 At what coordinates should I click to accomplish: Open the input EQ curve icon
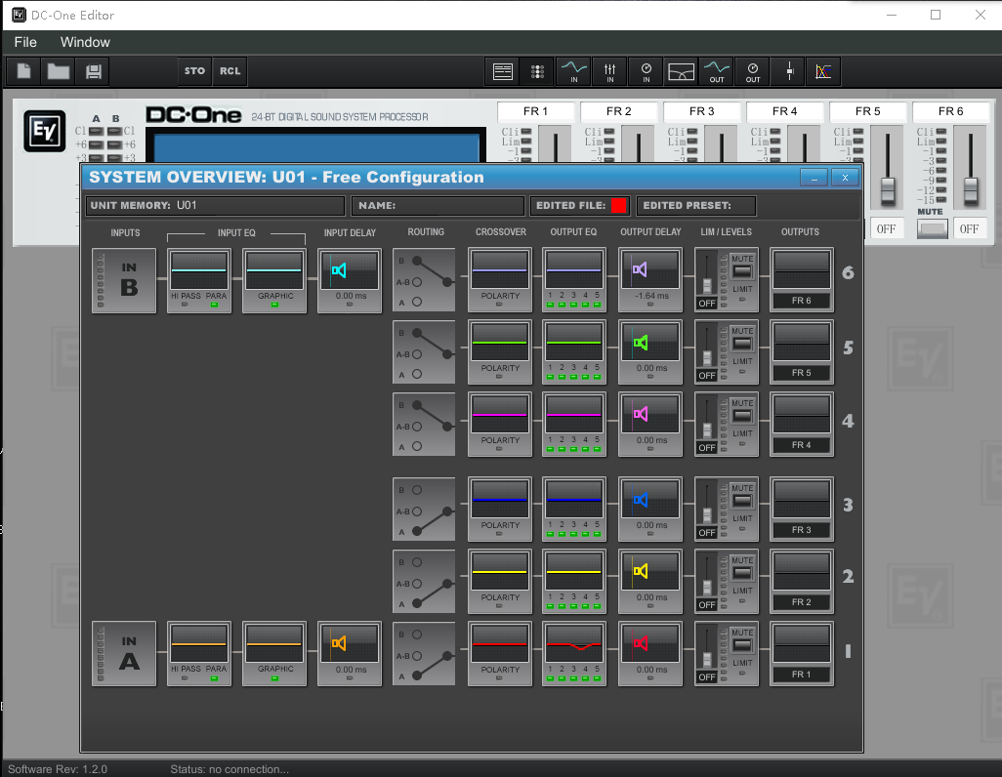point(573,71)
